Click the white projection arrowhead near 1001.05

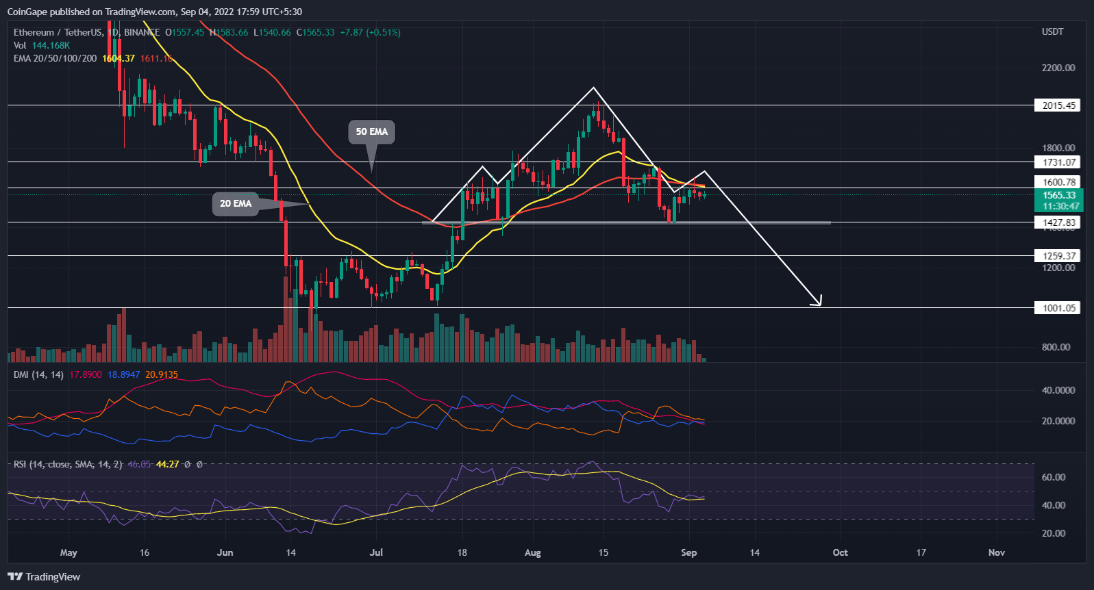coord(817,300)
